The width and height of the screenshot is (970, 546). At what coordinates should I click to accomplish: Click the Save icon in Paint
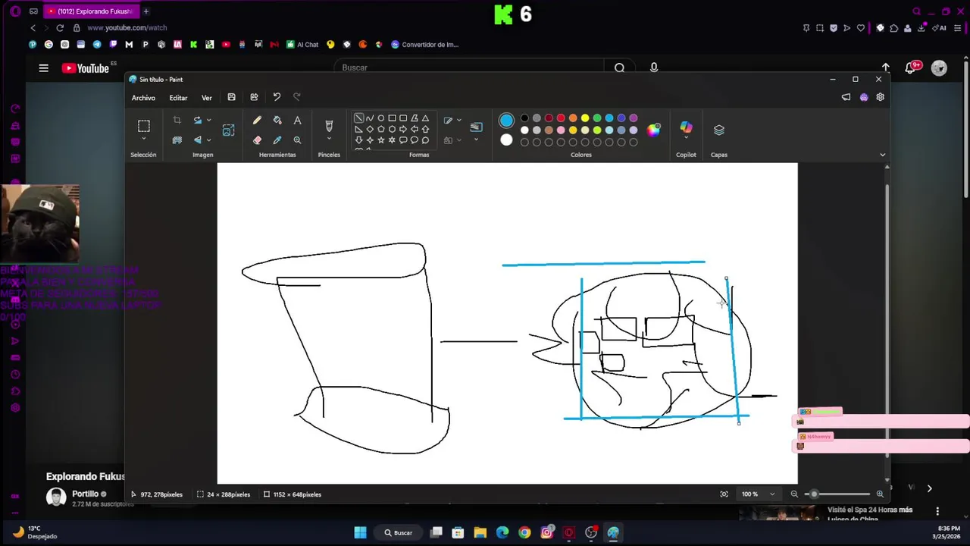pos(231,97)
